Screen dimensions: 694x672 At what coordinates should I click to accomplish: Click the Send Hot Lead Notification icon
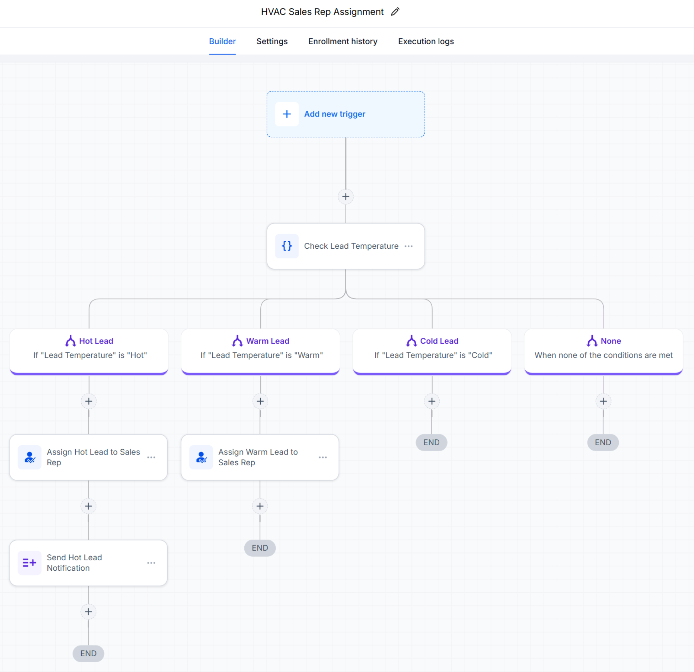30,563
